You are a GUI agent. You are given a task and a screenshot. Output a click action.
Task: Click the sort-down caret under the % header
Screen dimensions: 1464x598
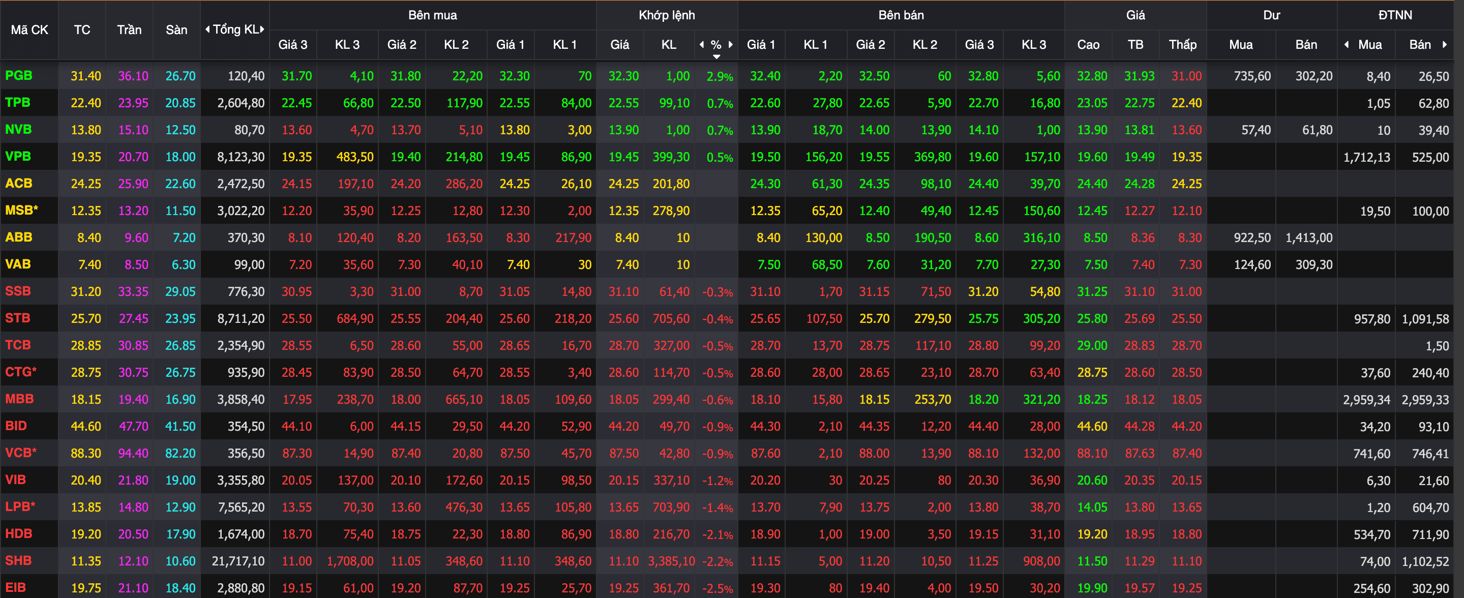(716, 56)
